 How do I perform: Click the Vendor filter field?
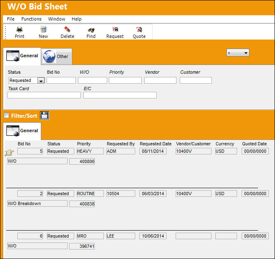(x=160, y=80)
